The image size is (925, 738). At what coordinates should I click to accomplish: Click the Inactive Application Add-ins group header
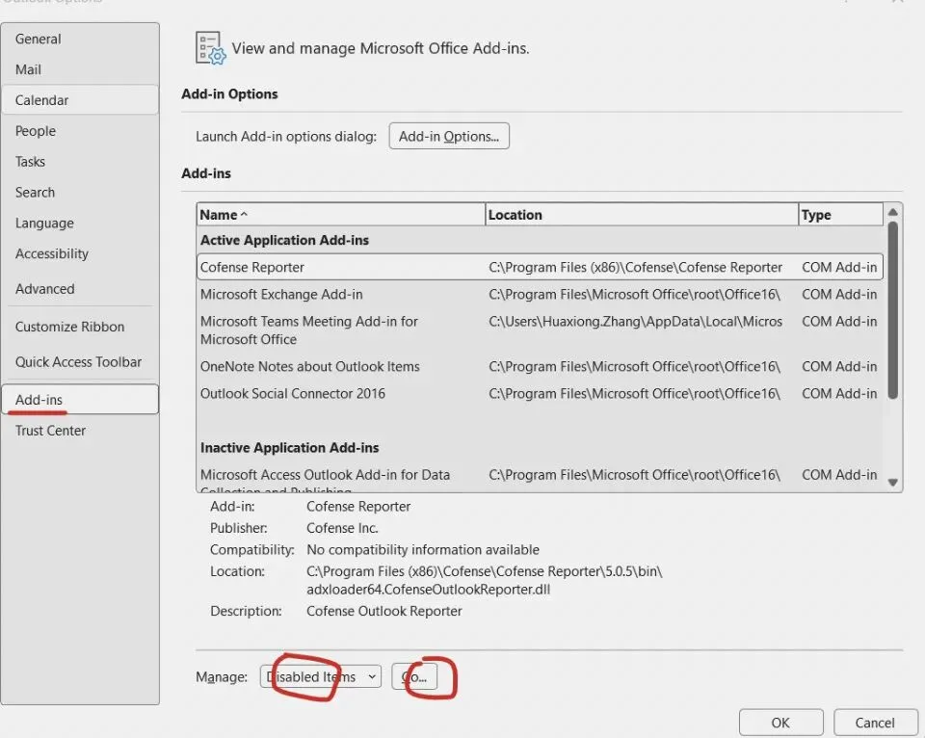click(x=289, y=448)
